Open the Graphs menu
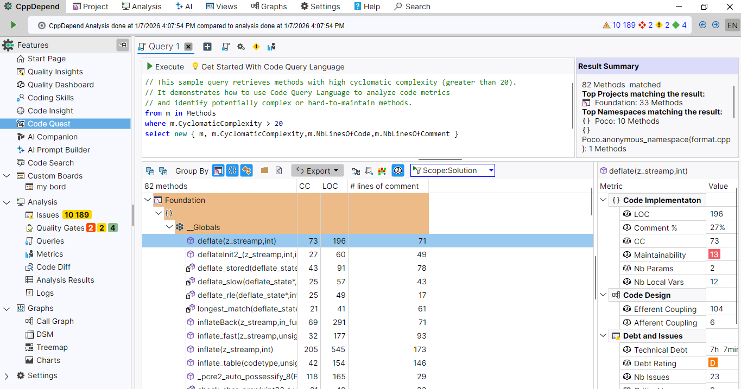The image size is (741, 389). tap(269, 7)
